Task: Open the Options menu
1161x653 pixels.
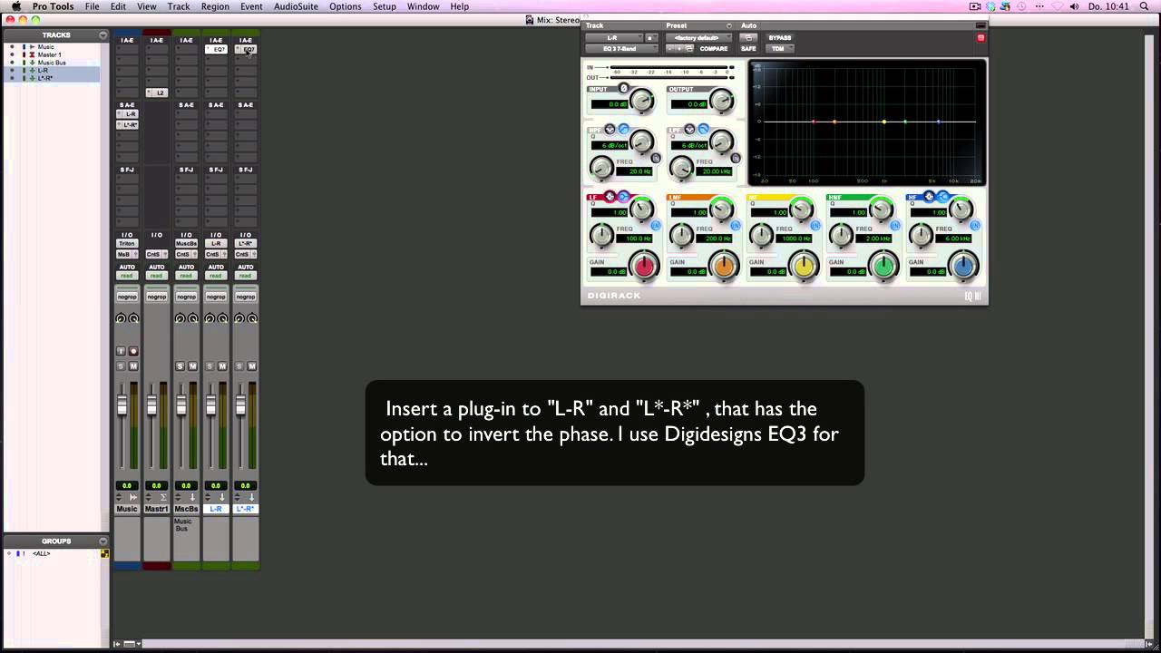Action: [x=345, y=6]
